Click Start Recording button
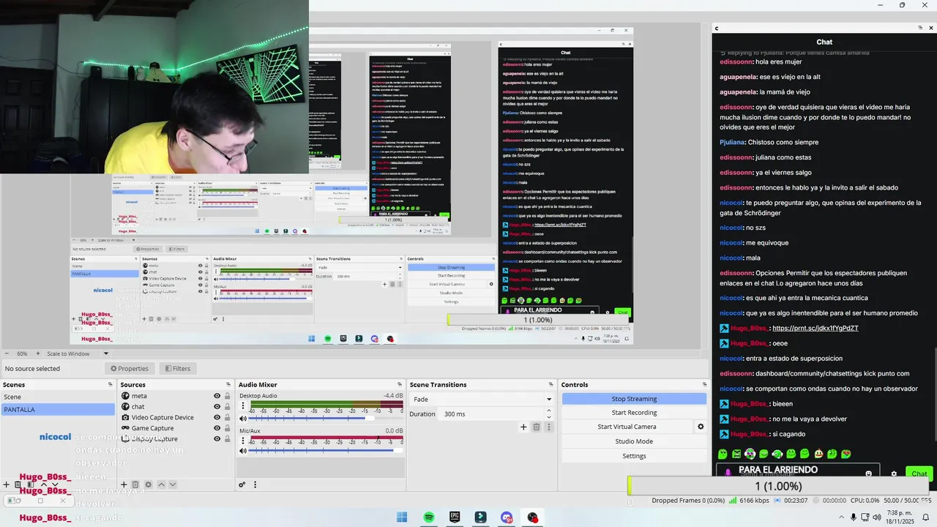Image resolution: width=937 pixels, height=527 pixels. [x=634, y=413]
